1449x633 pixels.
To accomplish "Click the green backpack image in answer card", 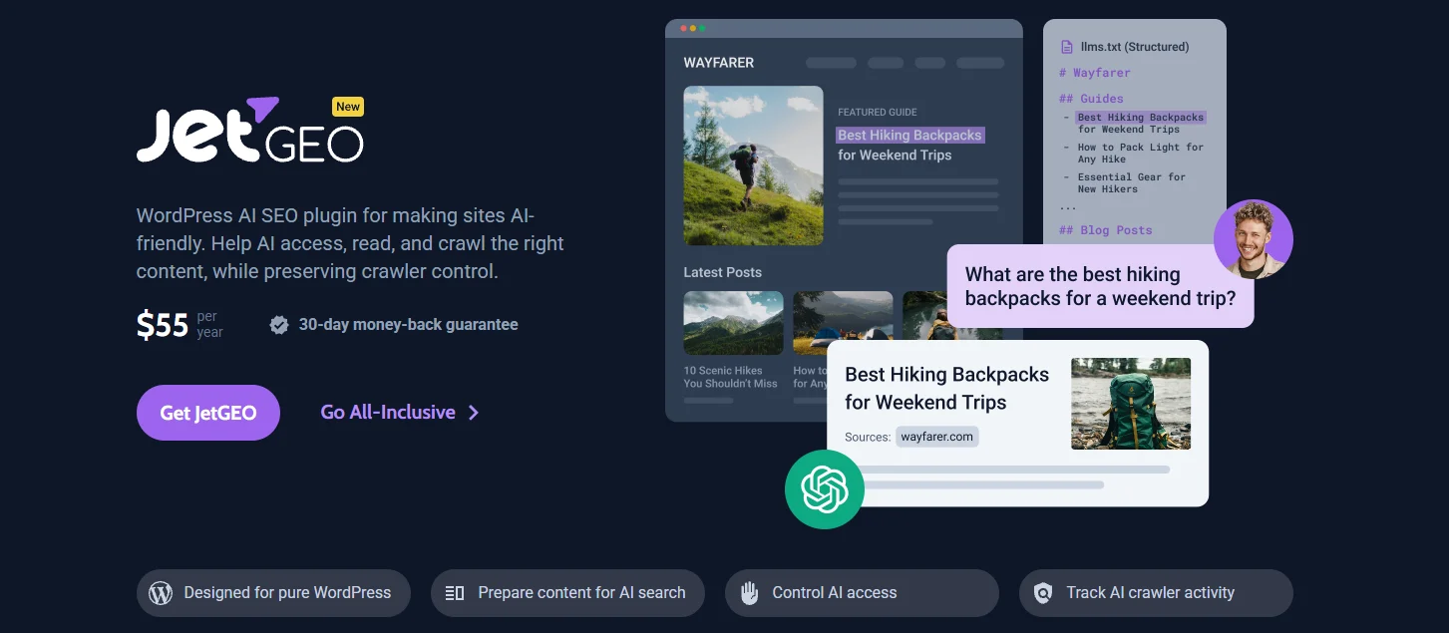I will pyautogui.click(x=1131, y=404).
